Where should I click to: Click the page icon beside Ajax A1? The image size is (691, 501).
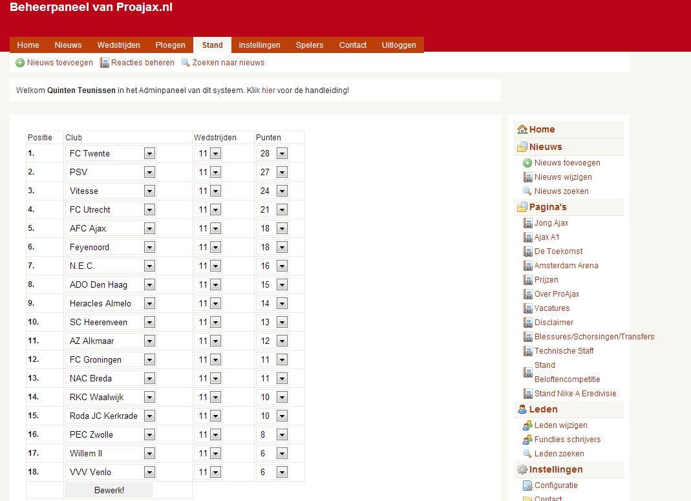click(x=527, y=237)
